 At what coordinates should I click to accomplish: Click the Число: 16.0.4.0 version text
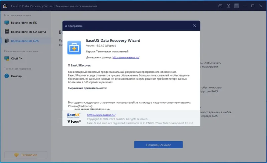101,46
